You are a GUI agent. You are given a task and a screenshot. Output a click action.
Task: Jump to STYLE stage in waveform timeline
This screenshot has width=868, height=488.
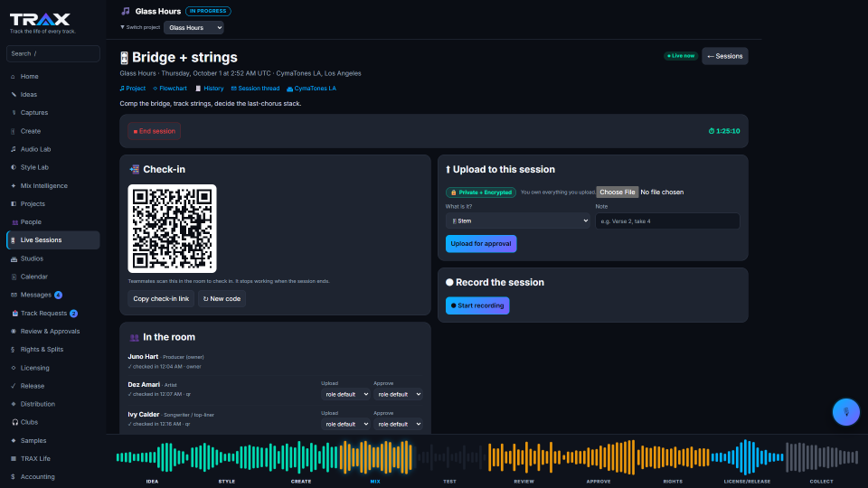point(226,482)
